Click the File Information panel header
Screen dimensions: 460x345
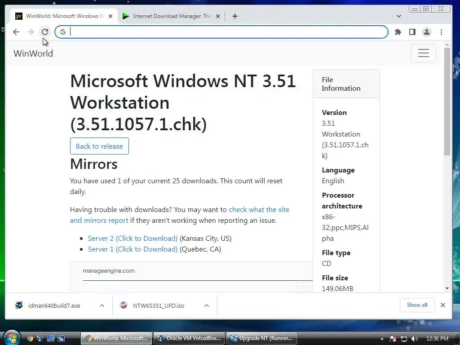coord(346,84)
